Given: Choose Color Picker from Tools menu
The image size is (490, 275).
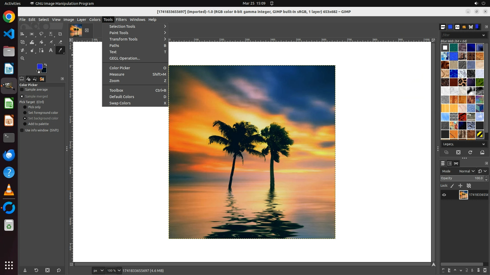Looking at the screenshot, I should click(x=120, y=68).
